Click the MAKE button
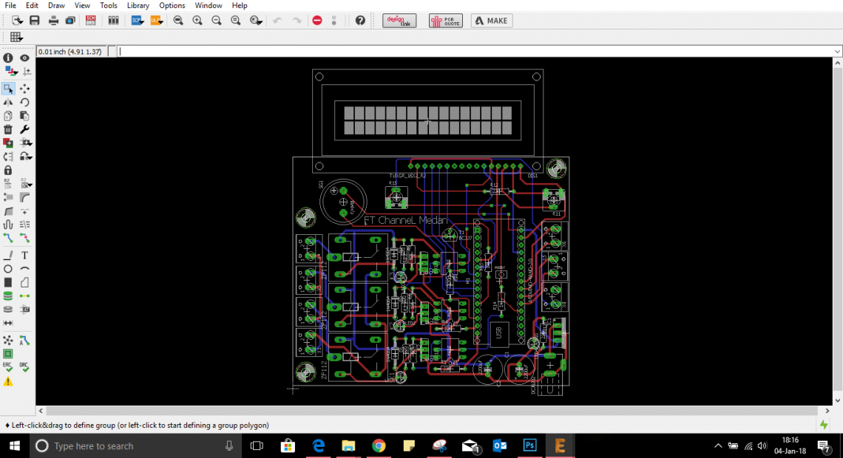The width and height of the screenshot is (843, 458). [492, 21]
